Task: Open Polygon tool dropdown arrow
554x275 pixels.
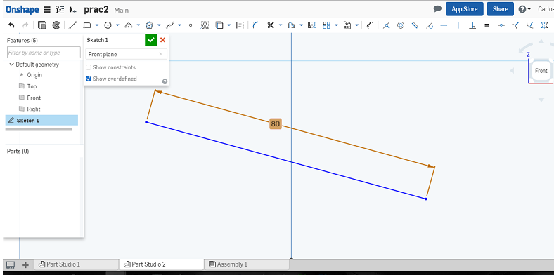Action: pyautogui.click(x=159, y=25)
